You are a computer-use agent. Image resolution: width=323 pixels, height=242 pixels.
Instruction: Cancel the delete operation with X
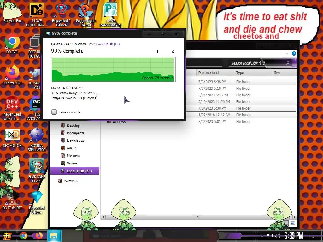pyautogui.click(x=173, y=52)
